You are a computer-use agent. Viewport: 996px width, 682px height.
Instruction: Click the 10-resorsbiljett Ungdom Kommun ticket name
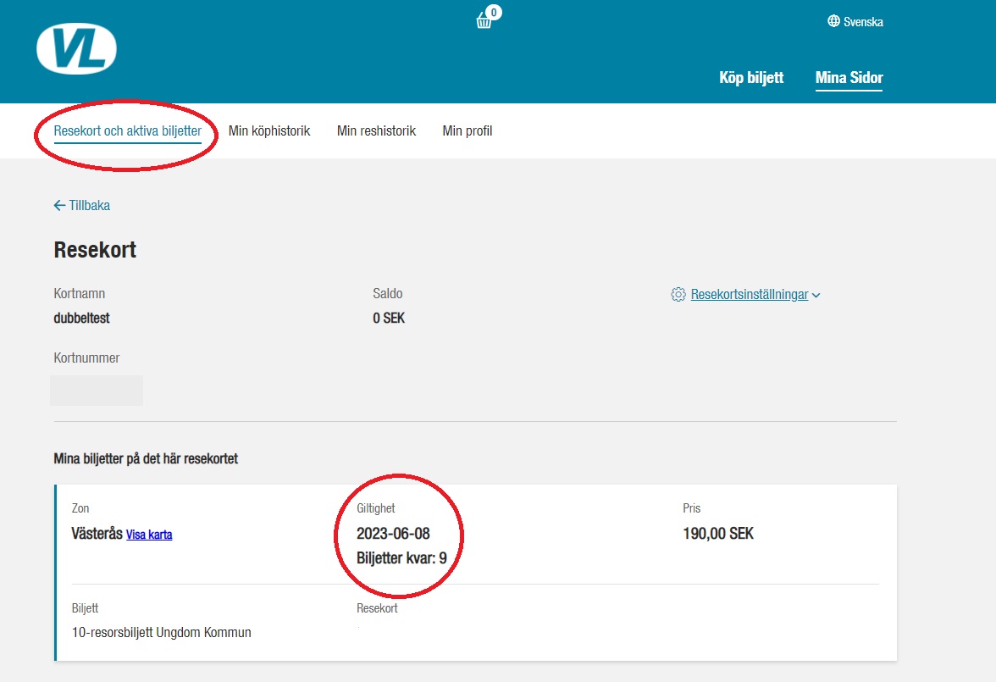point(161,632)
